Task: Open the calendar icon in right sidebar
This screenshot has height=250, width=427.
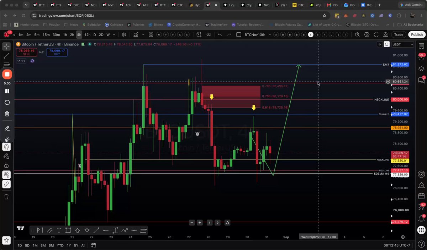Action: point(421,196)
